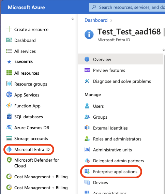165x194 pixels.
Task: Click the Dashboard breadcrumb link
Action: pos(96,20)
